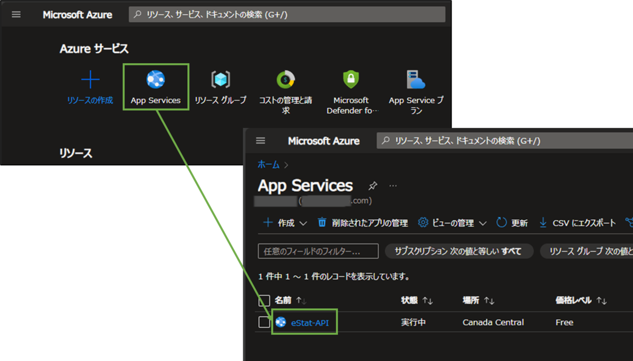Image resolution: width=633 pixels, height=361 pixels.
Task: Focus the search box in the Azure home window
Action: click(x=287, y=15)
